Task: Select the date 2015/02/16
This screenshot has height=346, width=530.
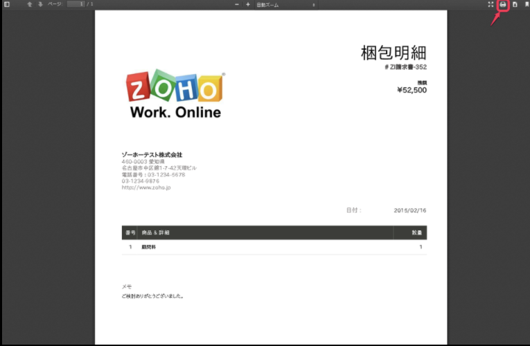Action: (409, 210)
